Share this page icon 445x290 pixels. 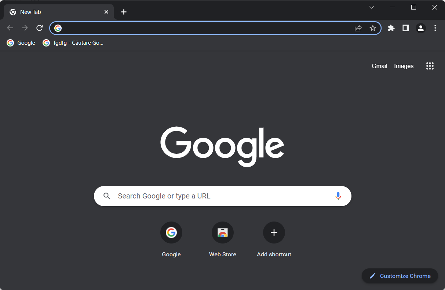point(358,28)
